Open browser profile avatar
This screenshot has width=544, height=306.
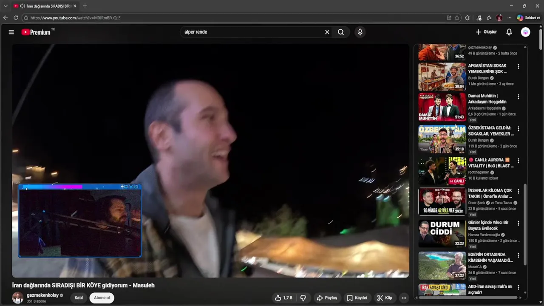tap(499, 18)
